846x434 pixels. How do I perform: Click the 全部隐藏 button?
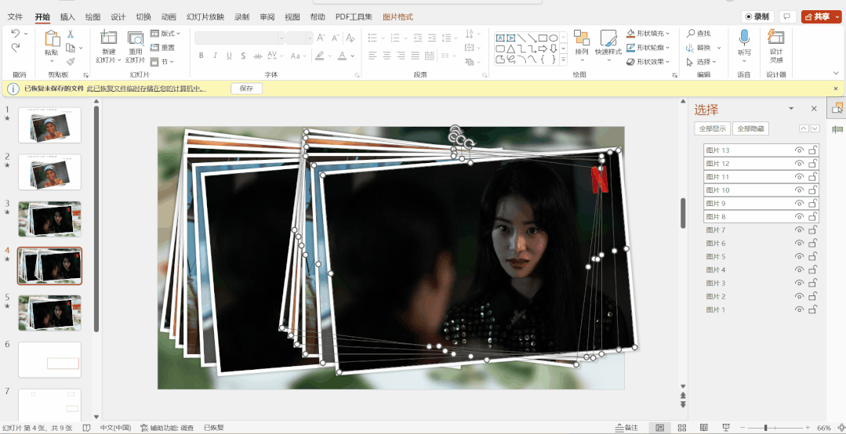(x=750, y=128)
